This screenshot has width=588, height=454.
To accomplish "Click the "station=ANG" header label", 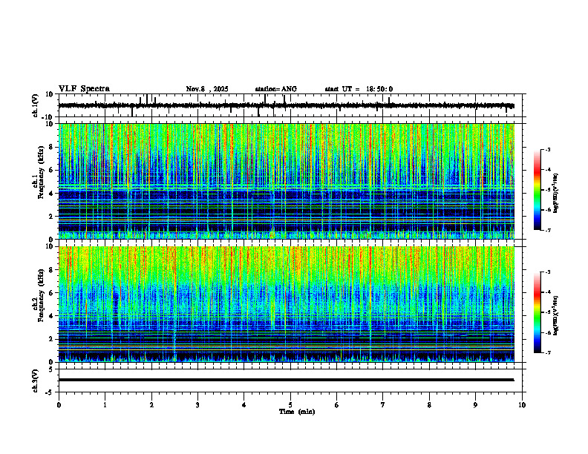I will [x=276, y=89].
